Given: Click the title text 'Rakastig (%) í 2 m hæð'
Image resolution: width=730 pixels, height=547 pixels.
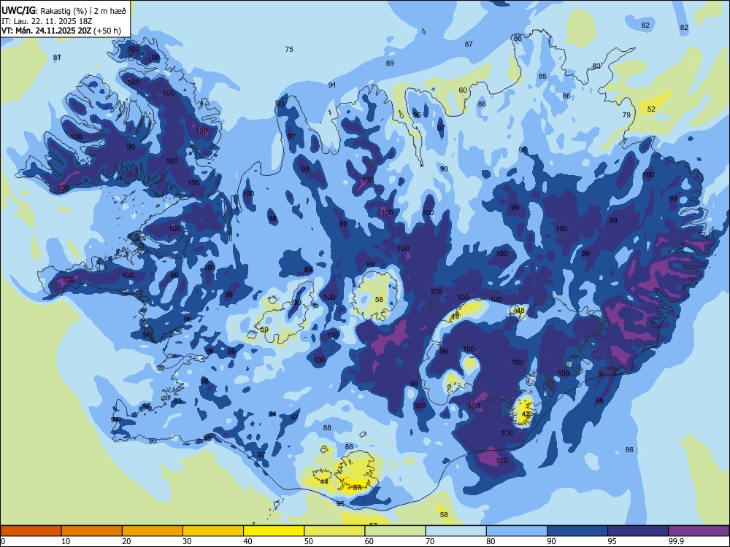Looking at the screenshot, I should (83, 11).
